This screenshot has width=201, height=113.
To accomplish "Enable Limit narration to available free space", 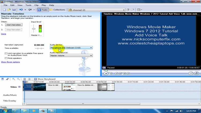I will 6,53.
